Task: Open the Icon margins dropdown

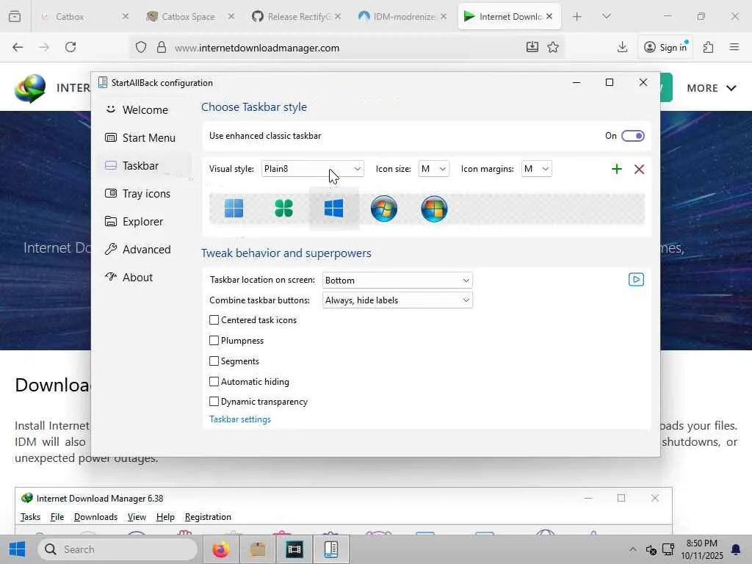Action: point(536,169)
